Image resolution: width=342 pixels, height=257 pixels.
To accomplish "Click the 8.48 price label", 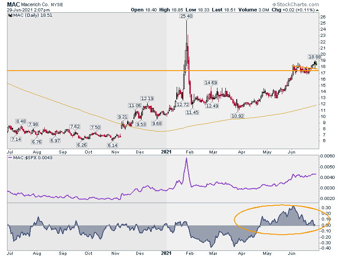I will (x=21, y=121).
